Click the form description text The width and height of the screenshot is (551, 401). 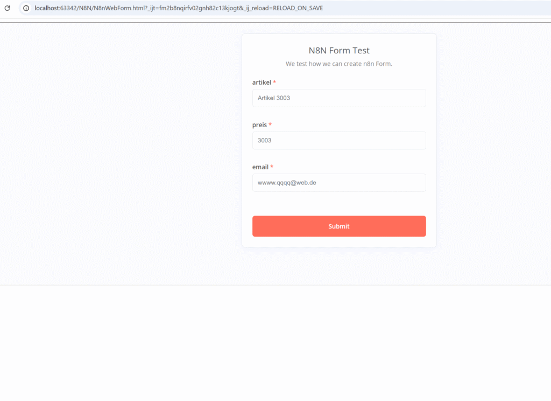point(339,64)
